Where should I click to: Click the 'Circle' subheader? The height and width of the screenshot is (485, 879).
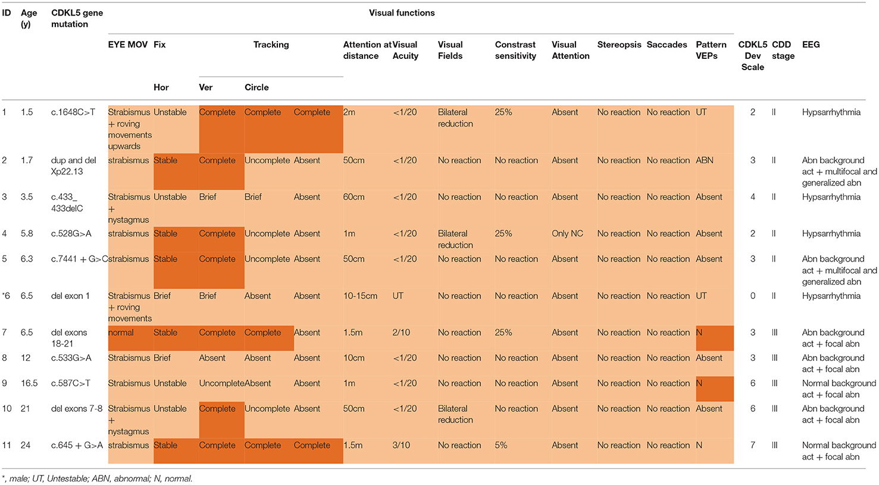pyautogui.click(x=256, y=87)
